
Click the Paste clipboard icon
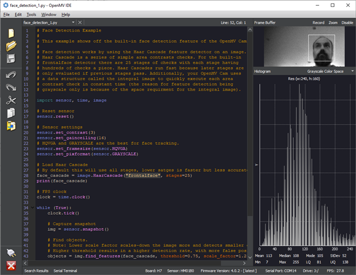tap(10, 125)
